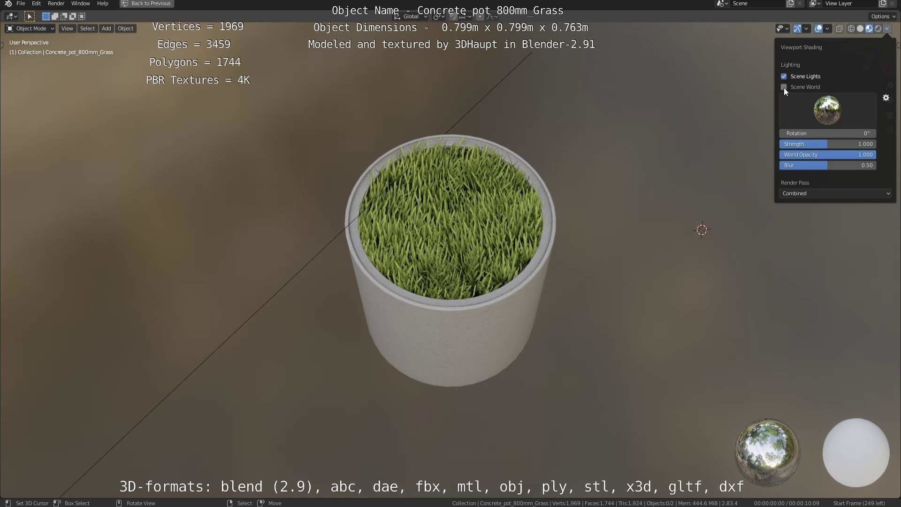Check the Scene World checkbox
Image resolution: width=901 pixels, height=507 pixels.
[x=784, y=87]
